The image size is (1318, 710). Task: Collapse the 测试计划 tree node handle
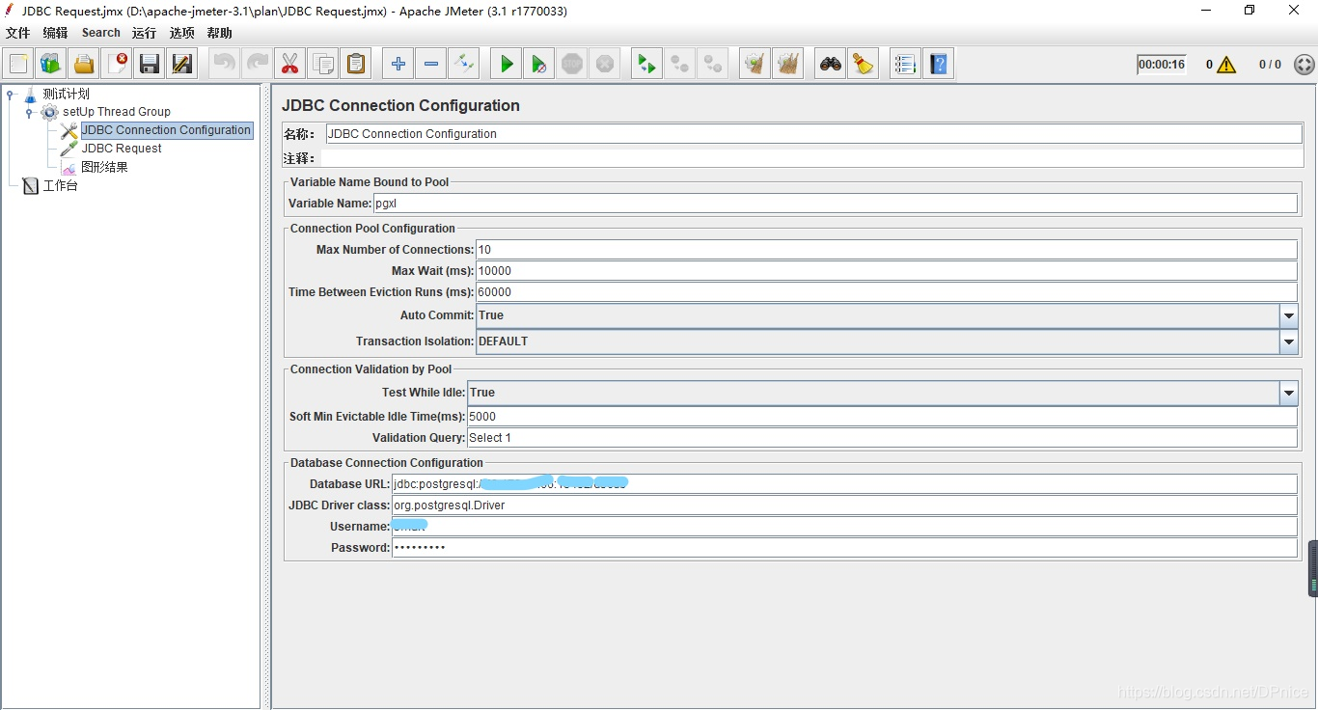pyautogui.click(x=10, y=95)
